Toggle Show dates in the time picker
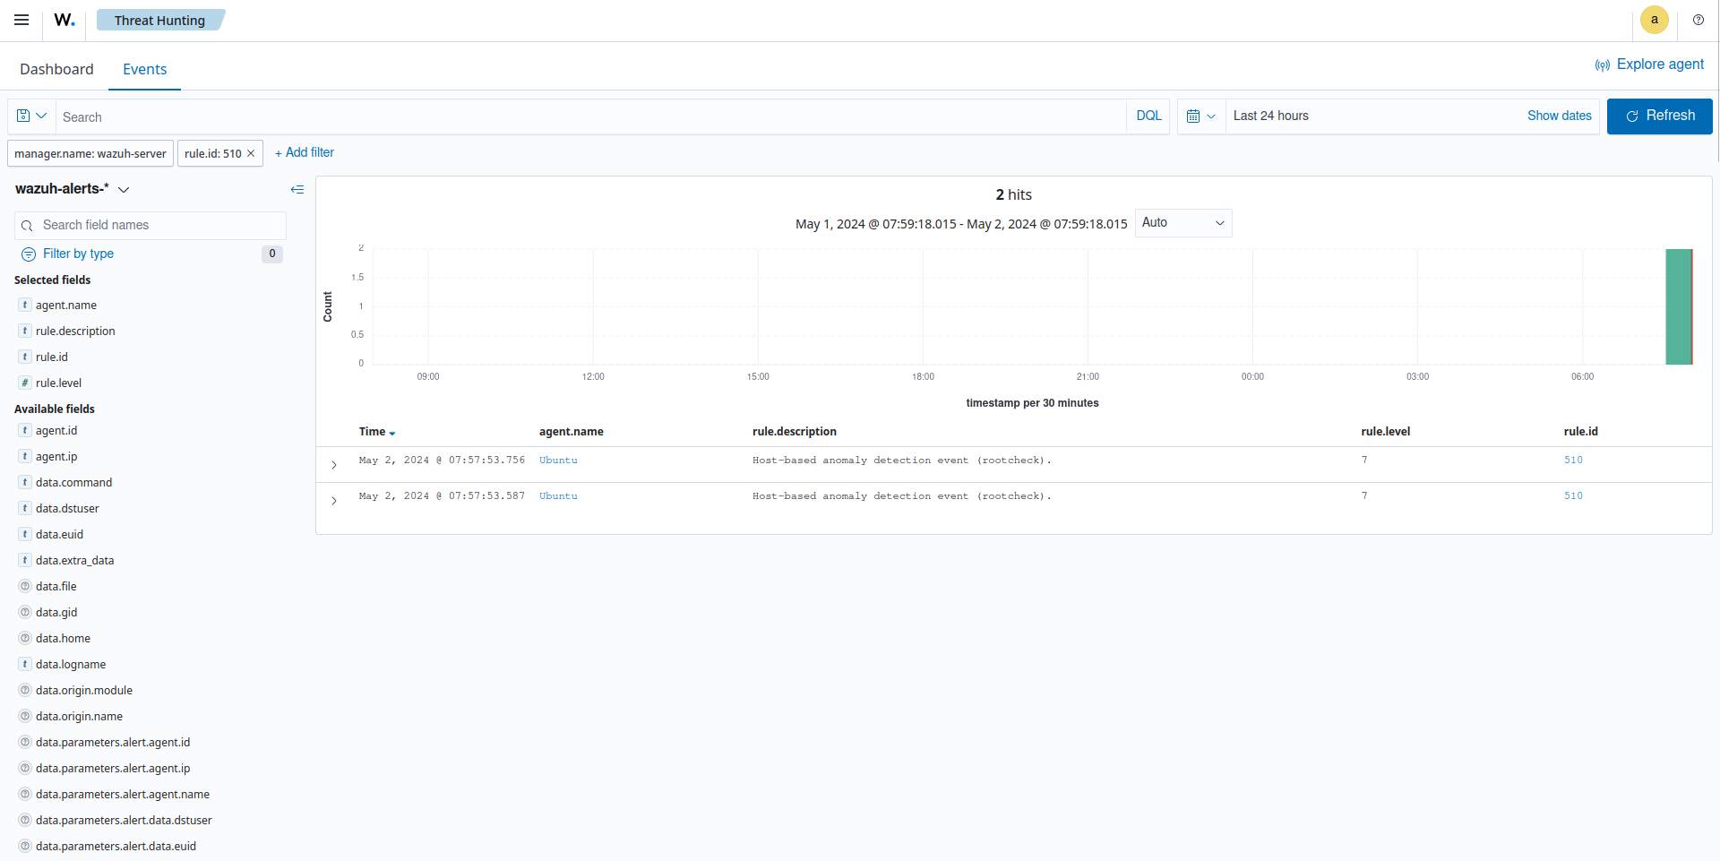 coord(1559,116)
